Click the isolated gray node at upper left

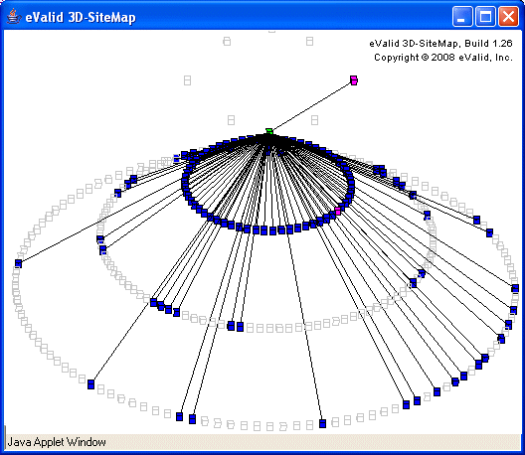click(187, 80)
